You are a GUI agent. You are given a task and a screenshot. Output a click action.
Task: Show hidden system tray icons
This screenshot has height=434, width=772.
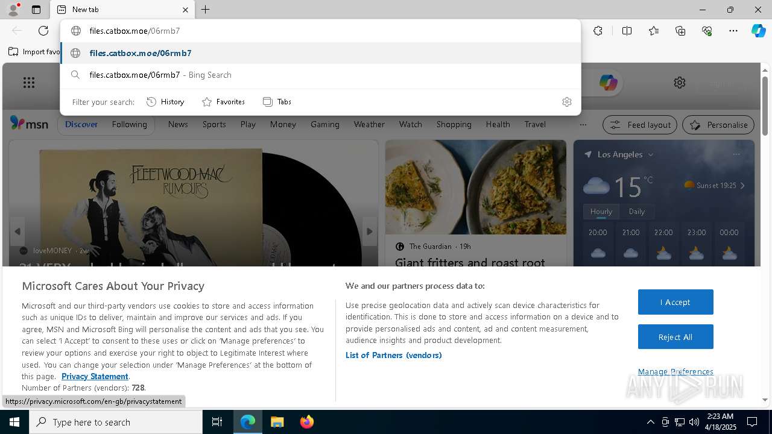(x=650, y=422)
